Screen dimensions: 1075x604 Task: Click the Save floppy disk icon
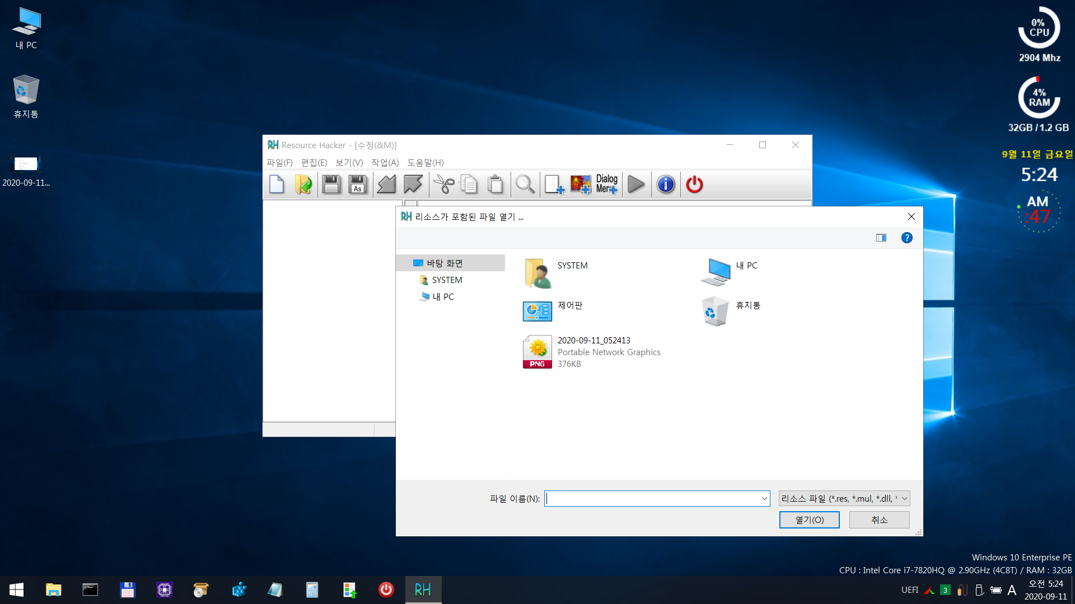pyautogui.click(x=331, y=185)
